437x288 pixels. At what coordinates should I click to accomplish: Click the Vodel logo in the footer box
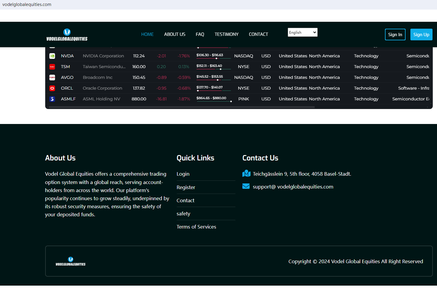[x=71, y=261]
